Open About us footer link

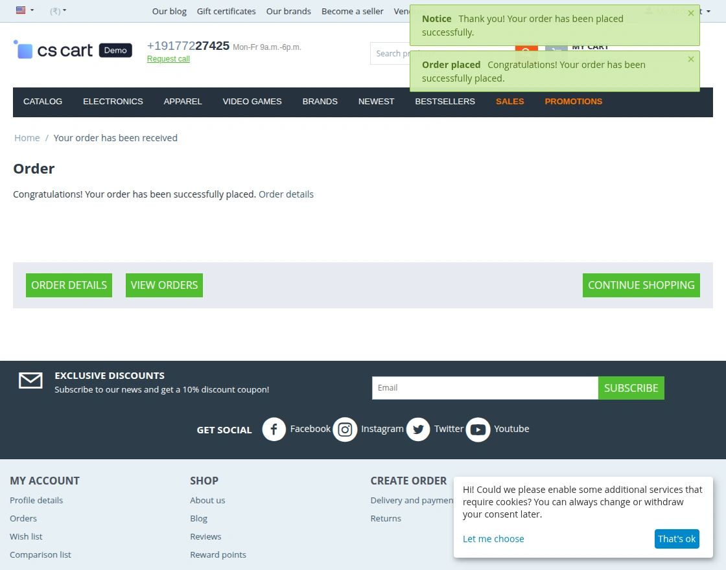click(207, 500)
